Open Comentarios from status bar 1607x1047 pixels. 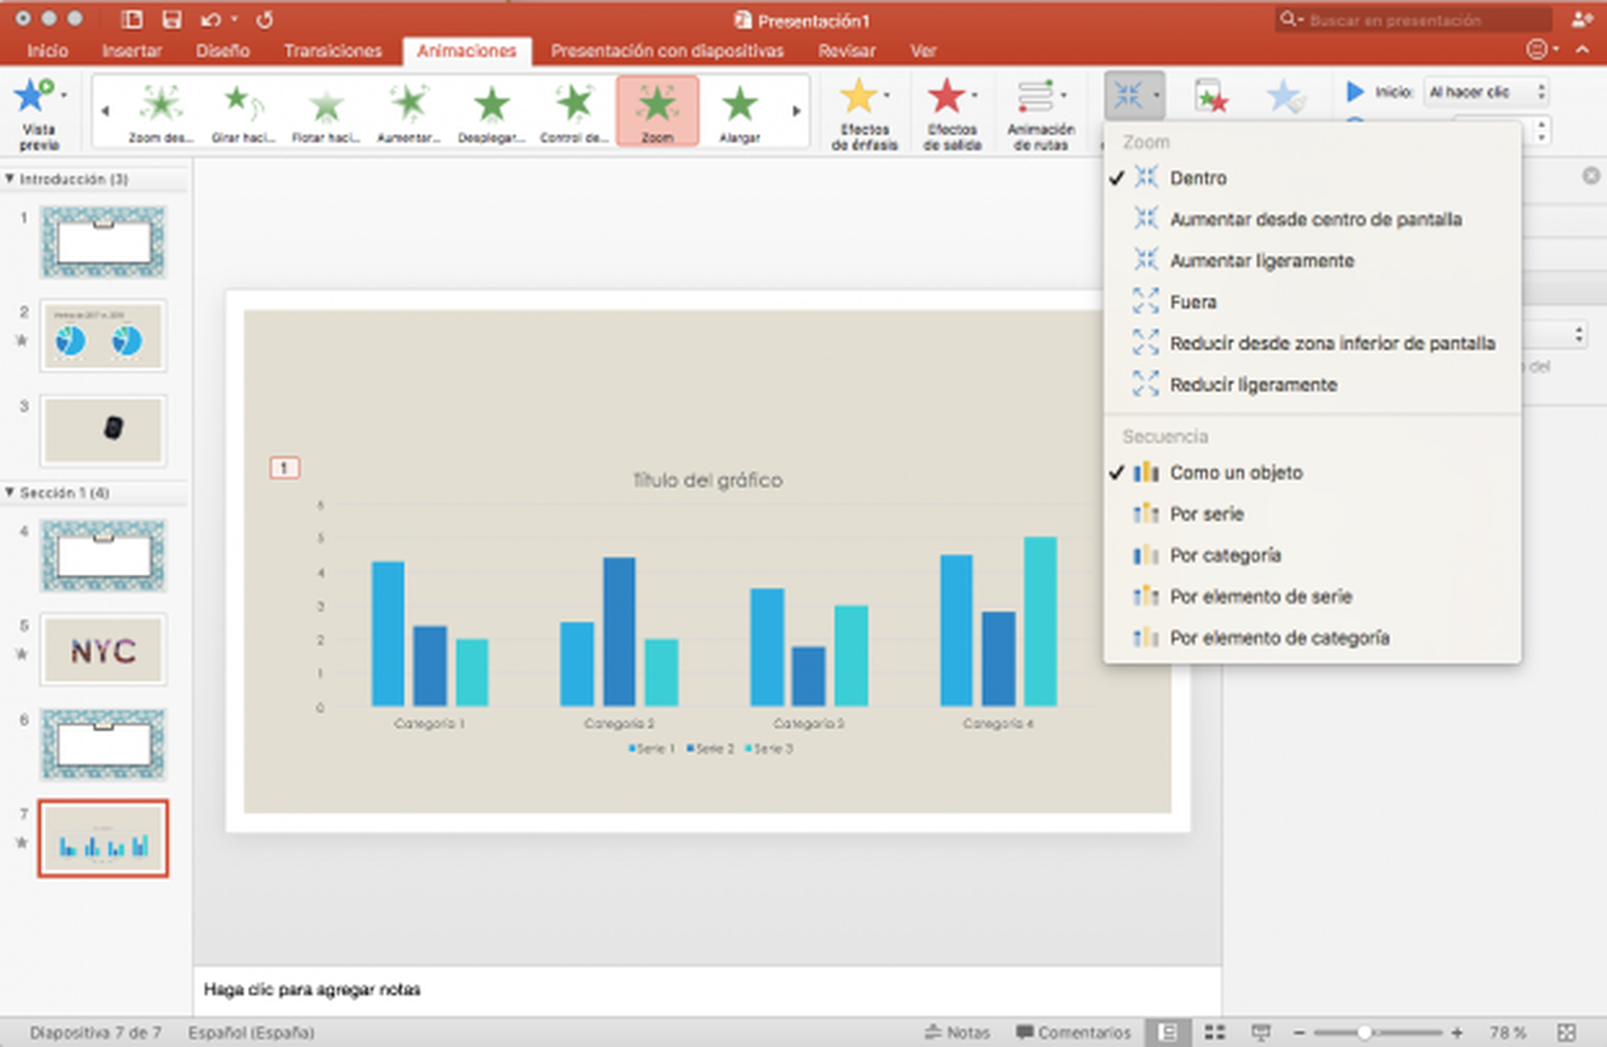coord(1073,1032)
